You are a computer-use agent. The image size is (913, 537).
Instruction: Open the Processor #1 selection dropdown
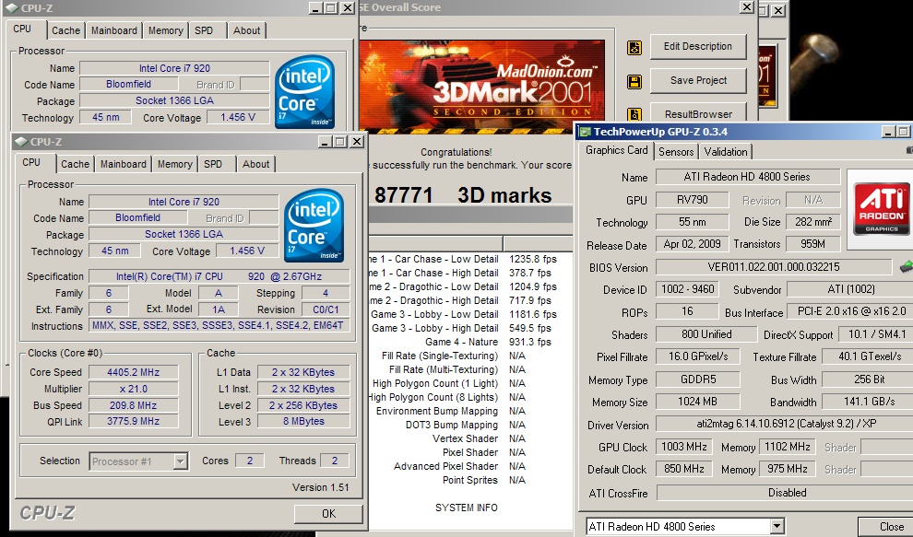(x=181, y=461)
